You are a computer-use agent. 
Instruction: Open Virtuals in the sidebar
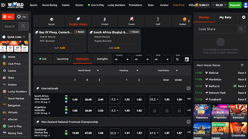click(x=14, y=112)
